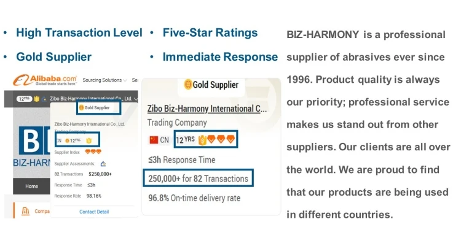Viewport: 461px width, 246px height.
Task: Expand the Zibo Biz-Harmony company name dropdown arrow
Action: [135, 98]
